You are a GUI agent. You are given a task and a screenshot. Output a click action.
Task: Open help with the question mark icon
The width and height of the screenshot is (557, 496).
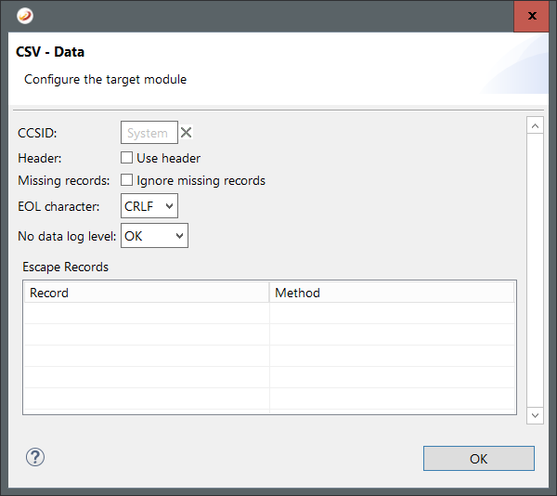tap(35, 457)
